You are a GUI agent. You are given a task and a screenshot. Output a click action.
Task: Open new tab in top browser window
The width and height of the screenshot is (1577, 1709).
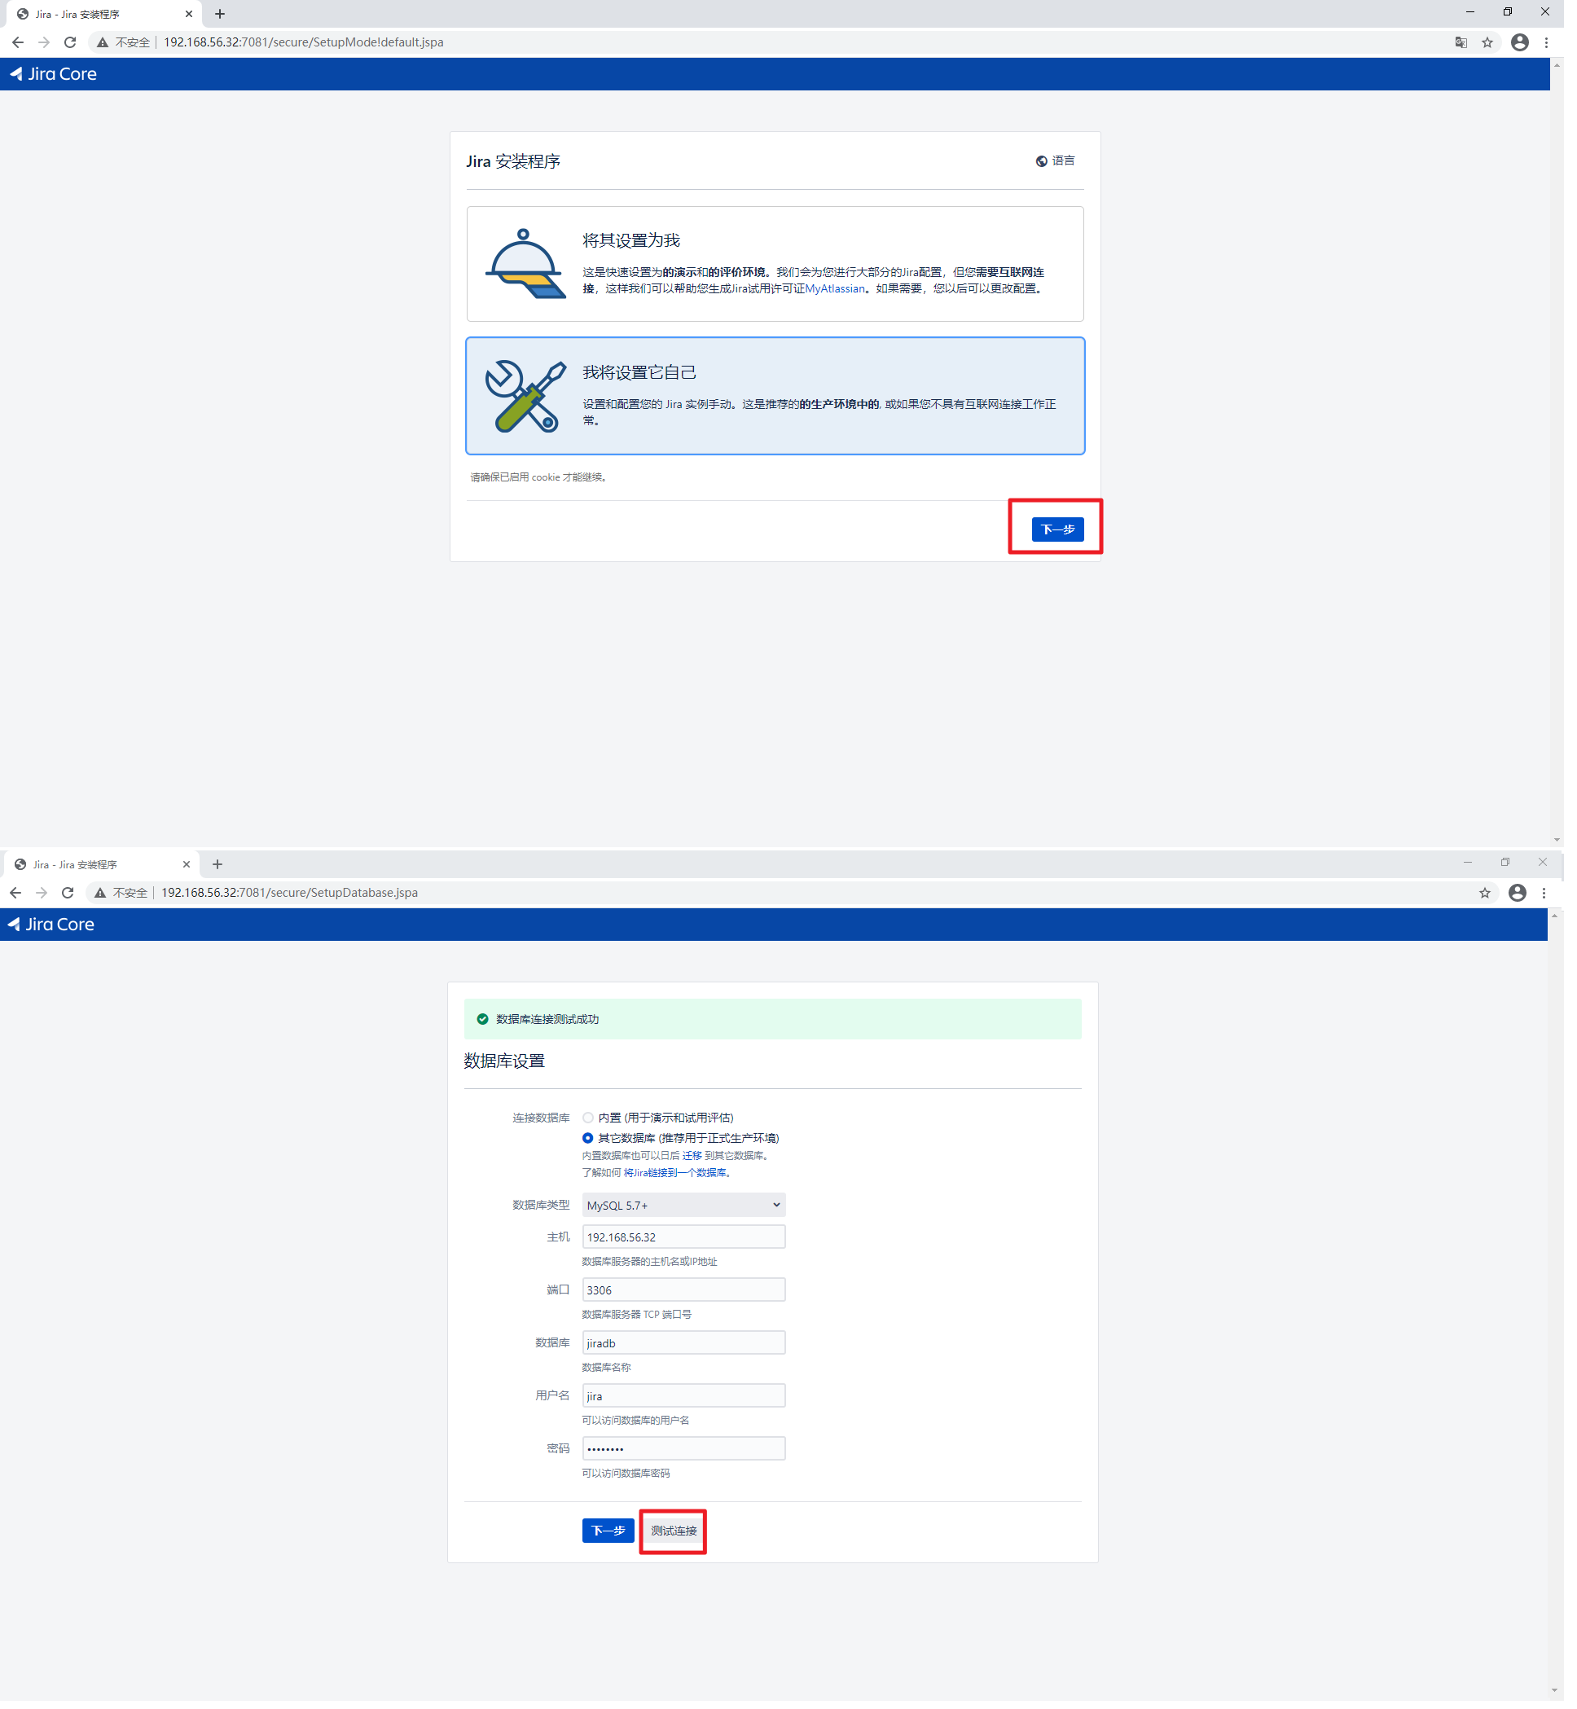point(221,14)
